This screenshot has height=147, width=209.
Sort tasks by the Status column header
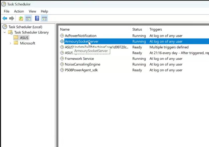pyautogui.click(x=137, y=29)
